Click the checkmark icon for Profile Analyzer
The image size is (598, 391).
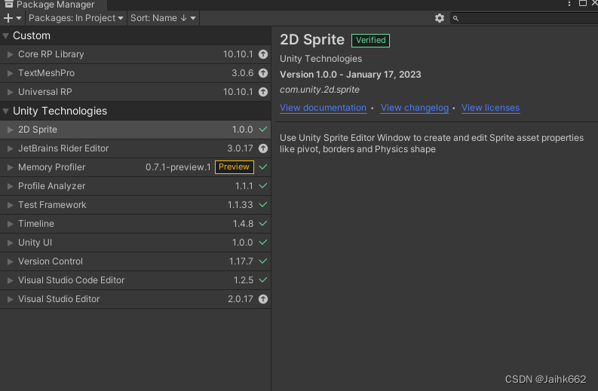263,186
